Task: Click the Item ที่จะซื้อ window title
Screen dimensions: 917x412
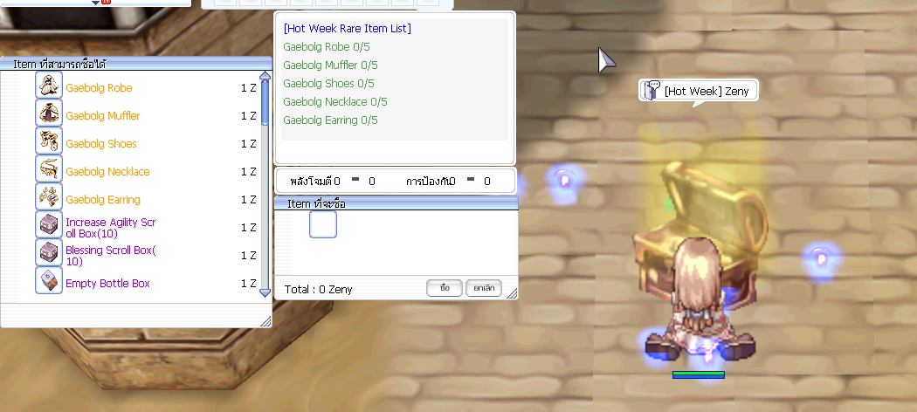Action: click(316, 203)
